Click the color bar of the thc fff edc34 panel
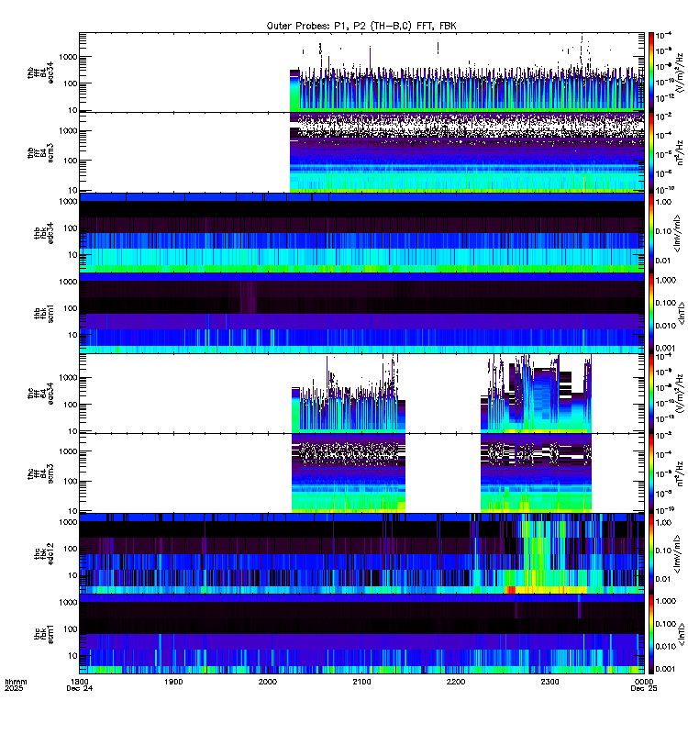688x734 pixels. (651, 394)
